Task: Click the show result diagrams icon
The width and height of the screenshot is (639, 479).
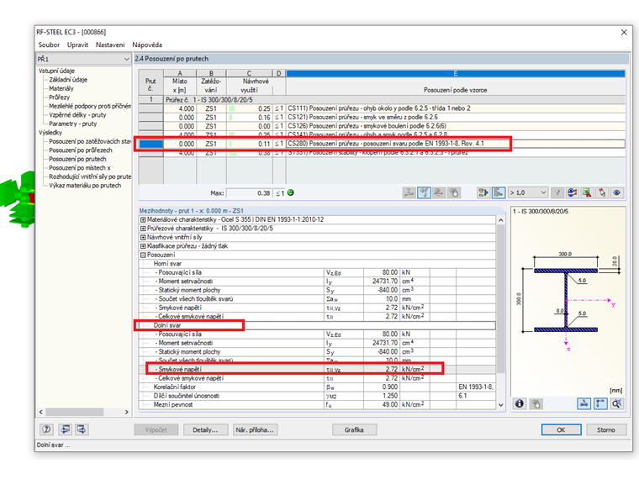Action: tap(573, 192)
